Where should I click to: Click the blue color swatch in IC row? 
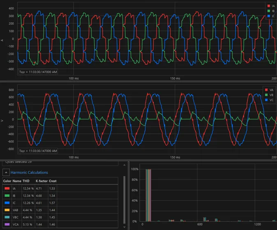7,203
